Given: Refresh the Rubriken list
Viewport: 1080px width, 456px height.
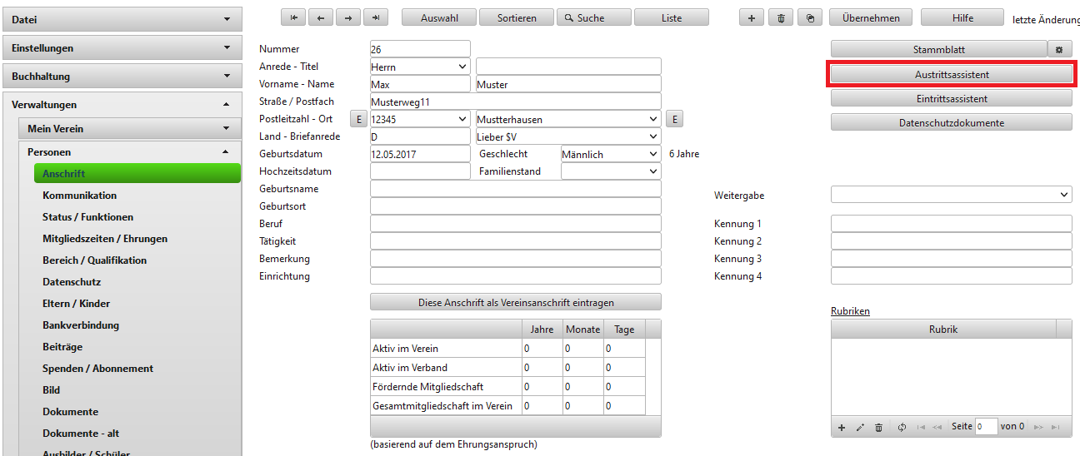Looking at the screenshot, I should tap(902, 427).
